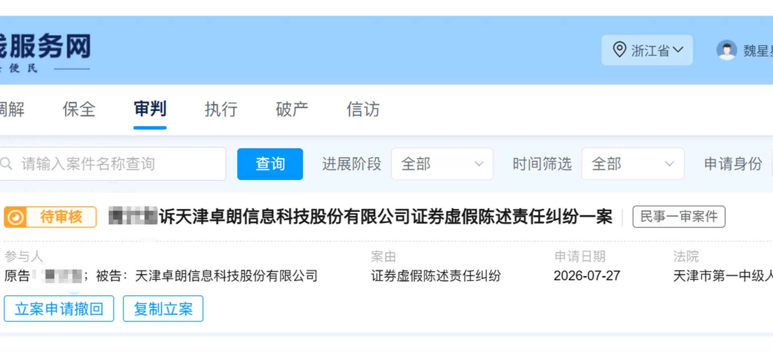Open the 进展阶段 全部 dropdown

click(442, 164)
